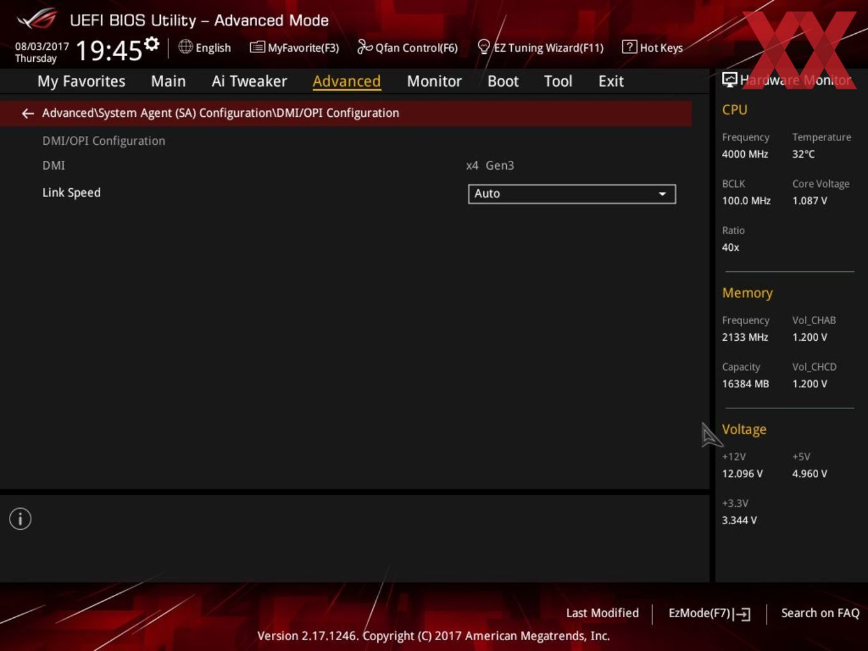Image resolution: width=868 pixels, height=651 pixels.
Task: Click the 32°C temperature value
Action: pyautogui.click(x=804, y=154)
